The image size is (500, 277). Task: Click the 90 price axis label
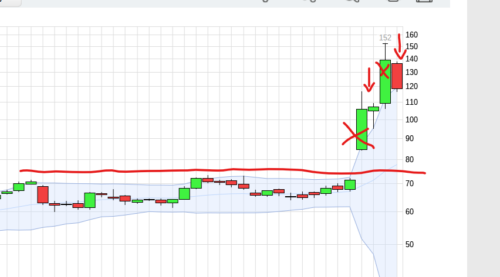coord(410,138)
